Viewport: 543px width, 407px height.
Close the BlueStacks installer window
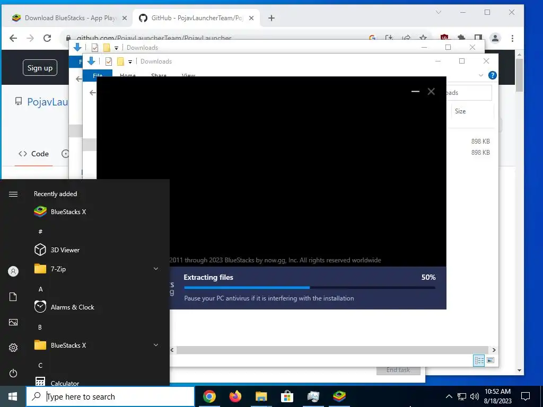click(431, 91)
